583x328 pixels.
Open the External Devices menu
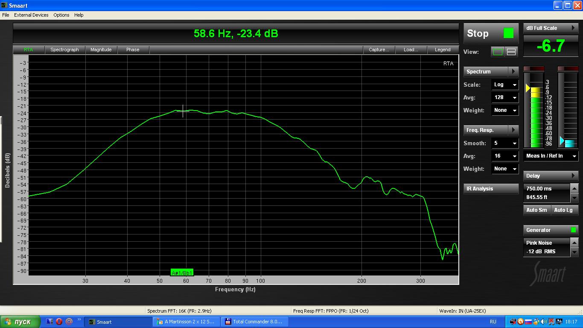[x=31, y=15]
